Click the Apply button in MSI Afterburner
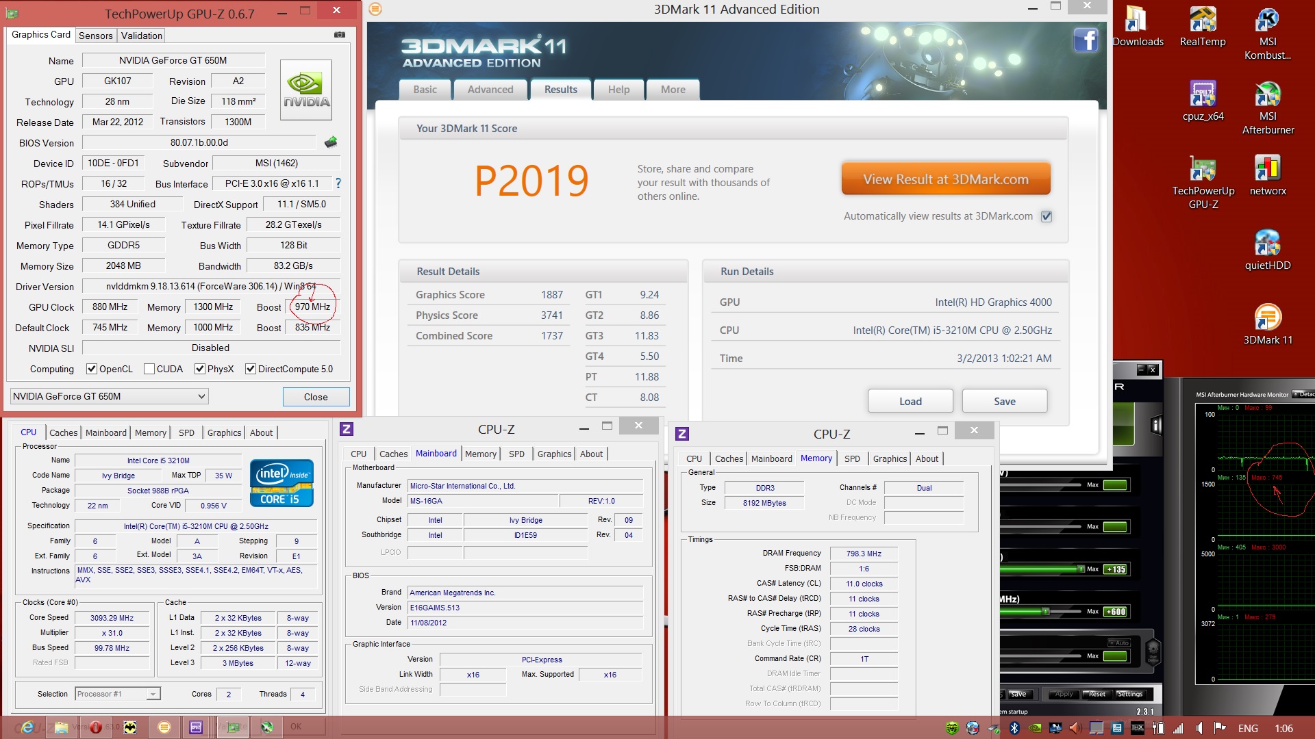Image resolution: width=1315 pixels, height=739 pixels. point(1064,694)
